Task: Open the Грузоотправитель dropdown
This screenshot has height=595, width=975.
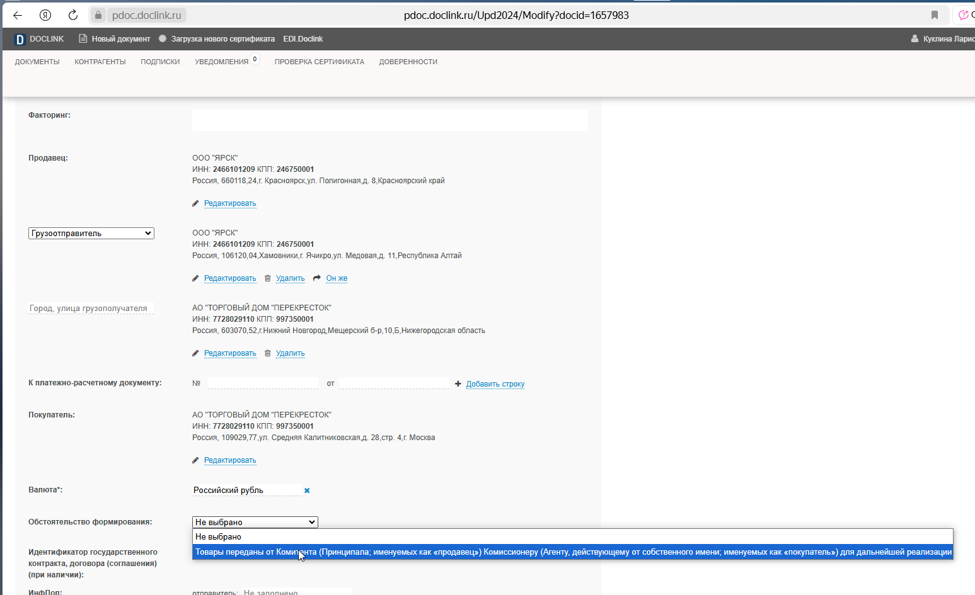Action: coord(91,233)
